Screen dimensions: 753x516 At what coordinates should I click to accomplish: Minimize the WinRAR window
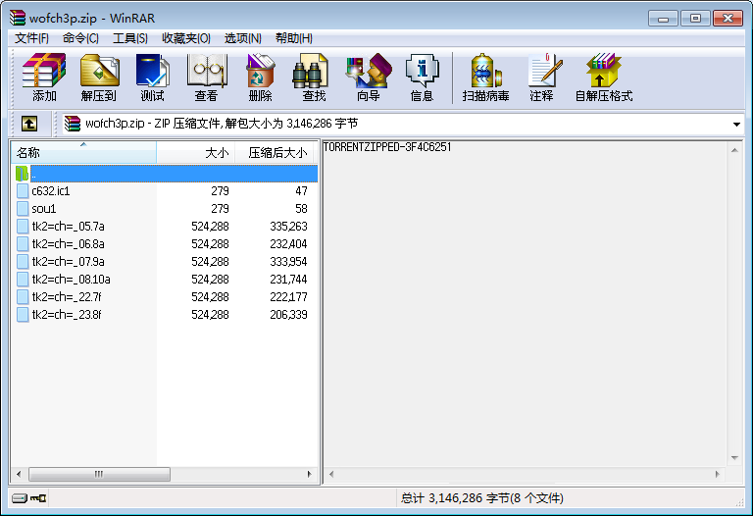pyautogui.click(x=663, y=19)
